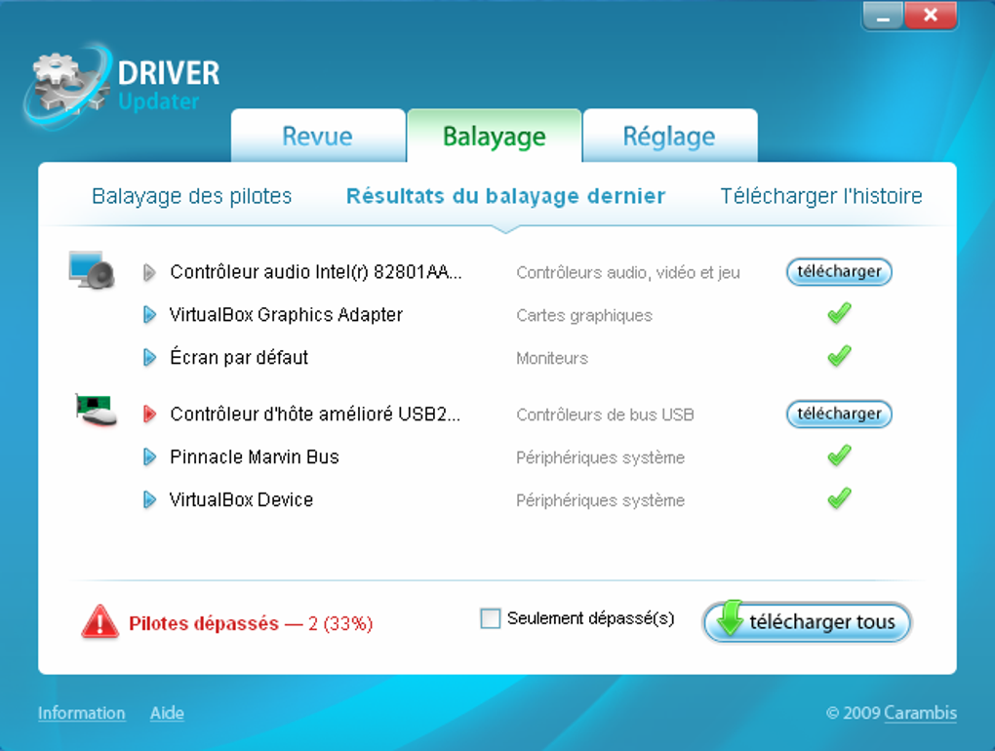This screenshot has height=751, width=995.
Task: Expand the Contrôleur audio Intel 82801AA row
Action: point(149,273)
